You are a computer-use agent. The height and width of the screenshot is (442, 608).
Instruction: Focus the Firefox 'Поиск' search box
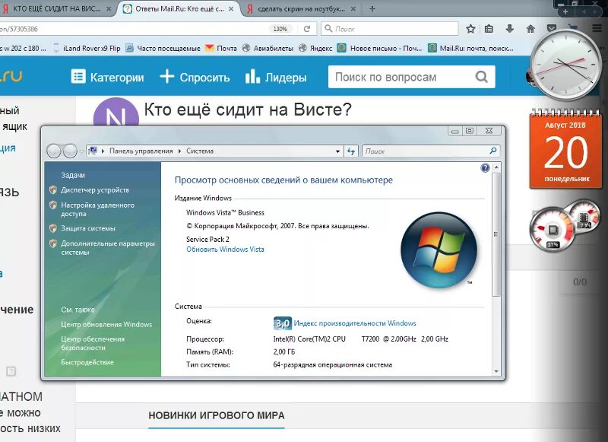pos(390,29)
